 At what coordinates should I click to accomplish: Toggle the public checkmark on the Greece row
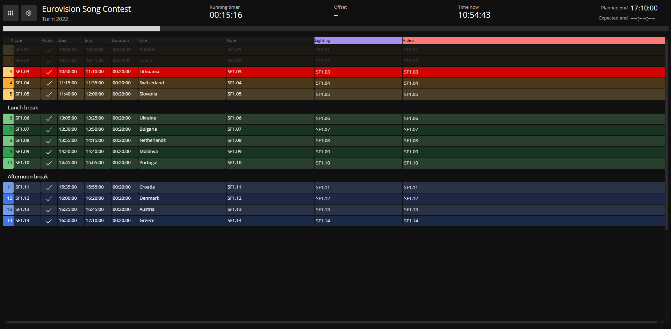[x=49, y=221]
